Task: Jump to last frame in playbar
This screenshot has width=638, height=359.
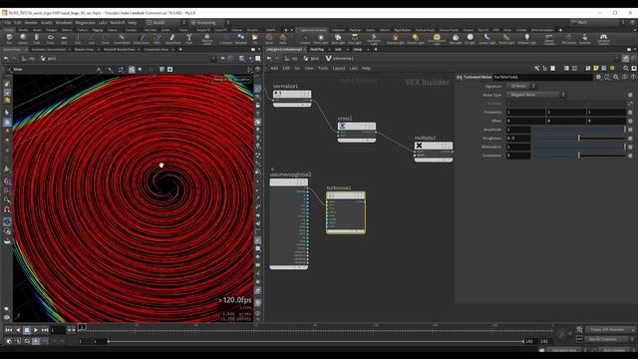Action: coord(45,330)
